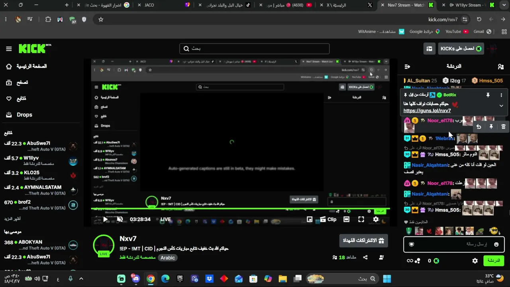Enter fullscreen in the video player

tap(361, 219)
